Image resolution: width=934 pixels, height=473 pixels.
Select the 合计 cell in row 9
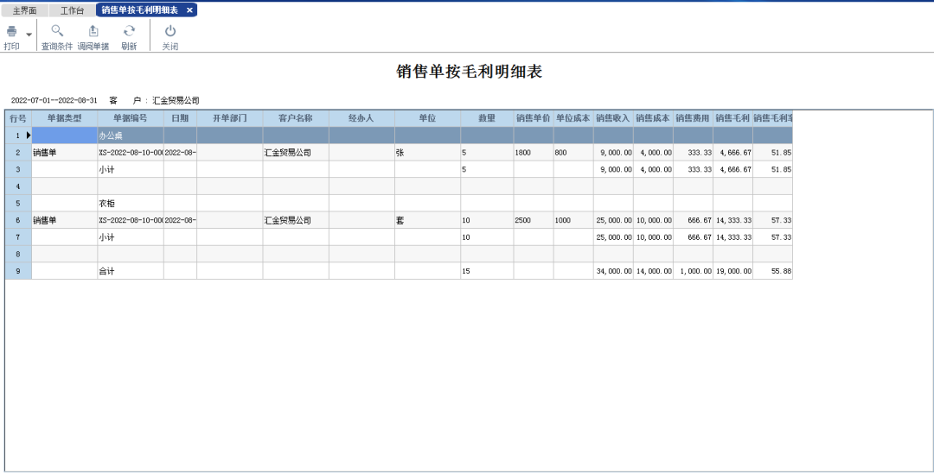click(x=130, y=271)
